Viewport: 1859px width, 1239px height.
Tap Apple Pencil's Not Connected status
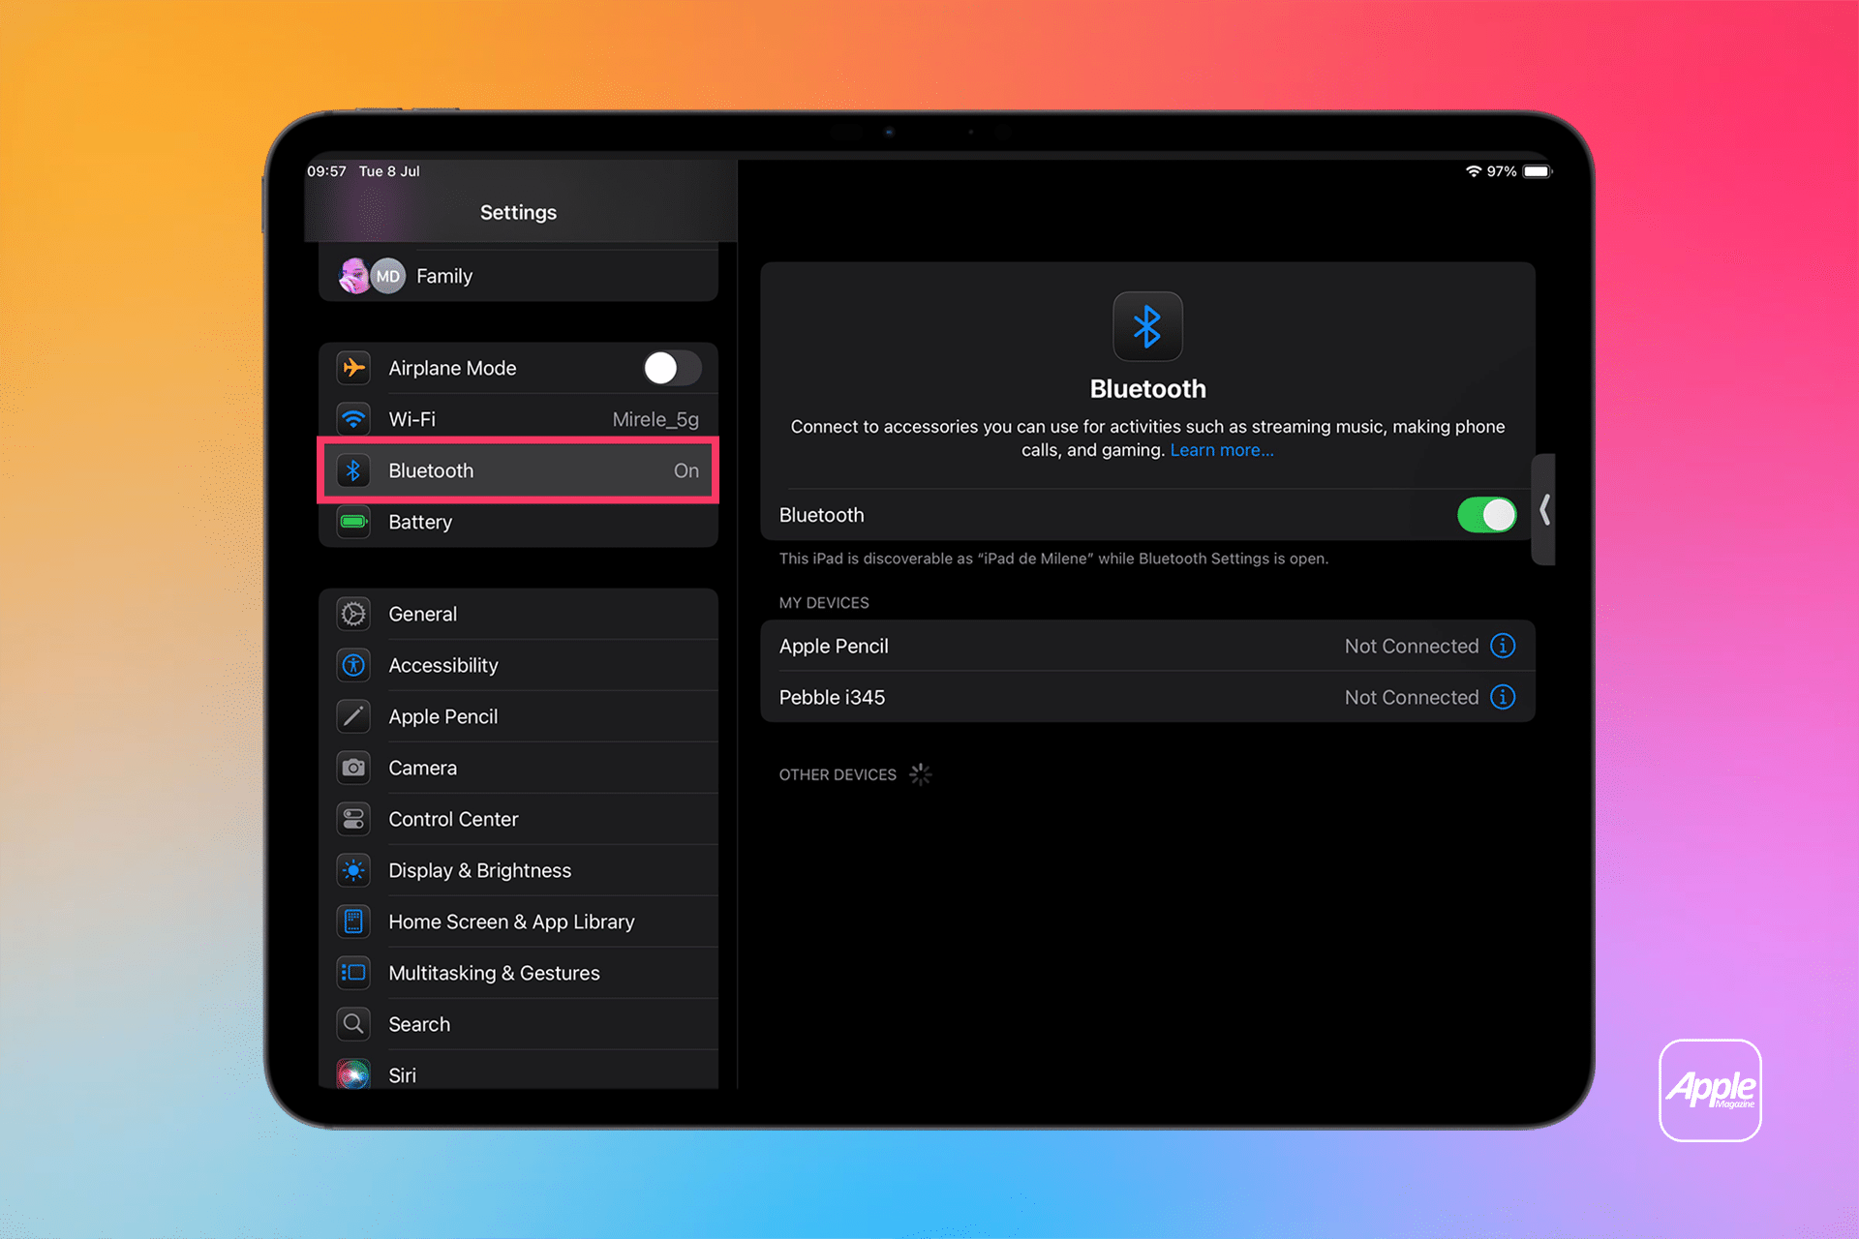pyautogui.click(x=1412, y=646)
